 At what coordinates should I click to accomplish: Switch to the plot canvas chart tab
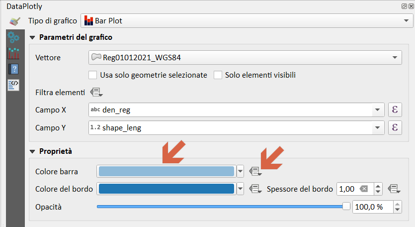(x=13, y=53)
